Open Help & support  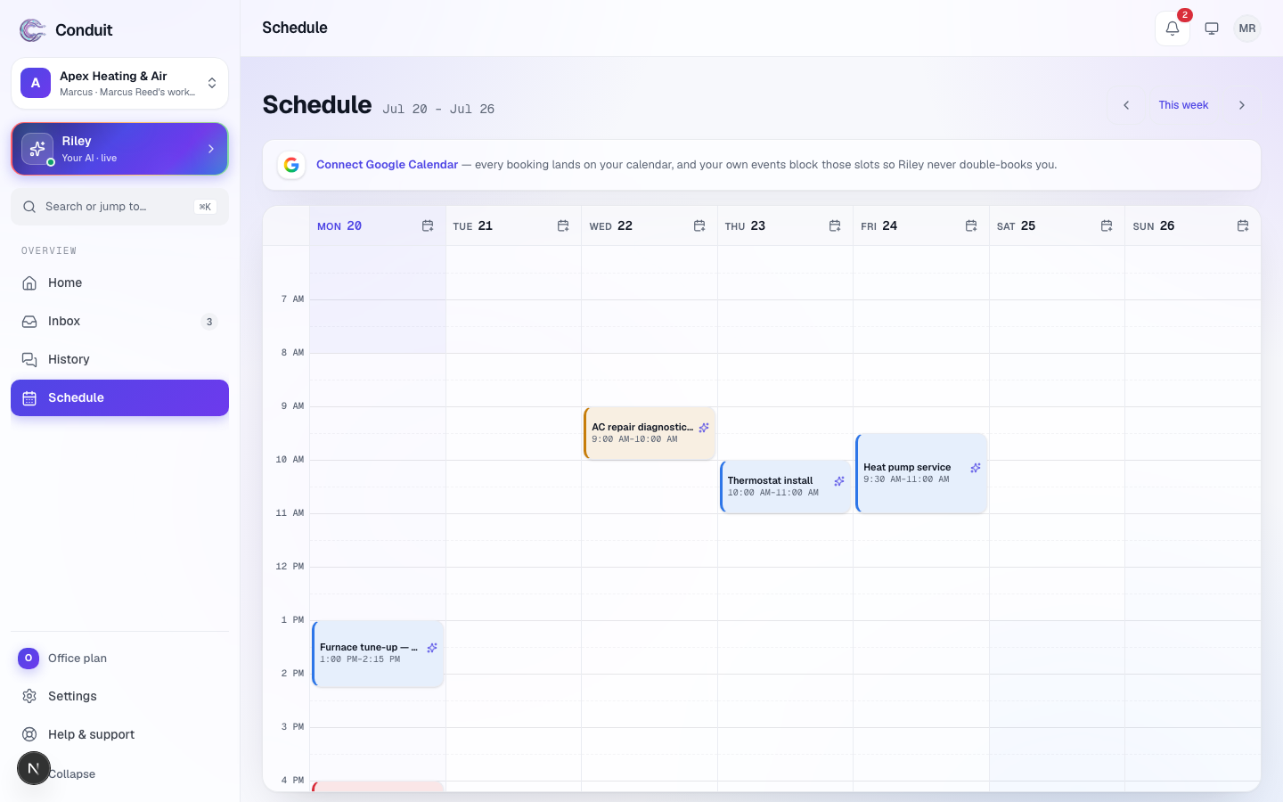119,734
